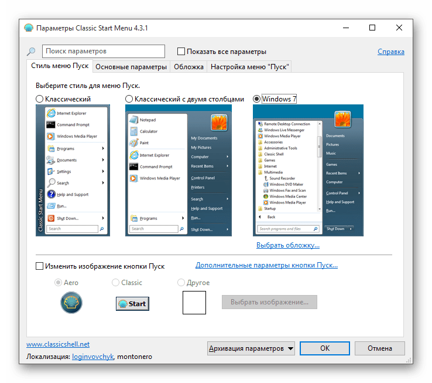Confirm settings with the OK button
This screenshot has height=383, width=432.
tap(325, 348)
